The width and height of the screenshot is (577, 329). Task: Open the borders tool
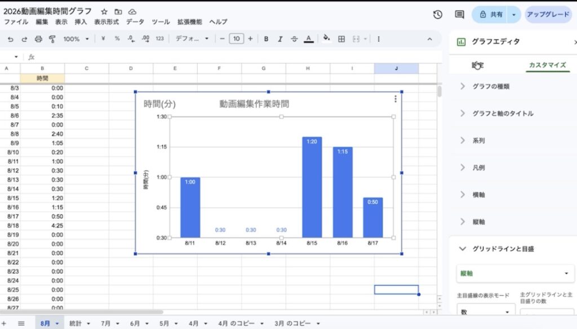[341, 39]
